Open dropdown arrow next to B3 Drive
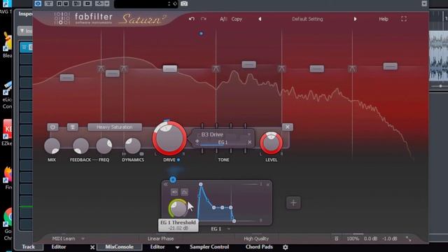This screenshot has width=448, height=252. pos(249,134)
